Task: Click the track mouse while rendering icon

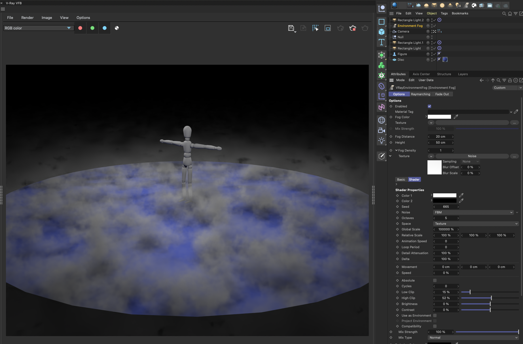Action: pos(316,28)
